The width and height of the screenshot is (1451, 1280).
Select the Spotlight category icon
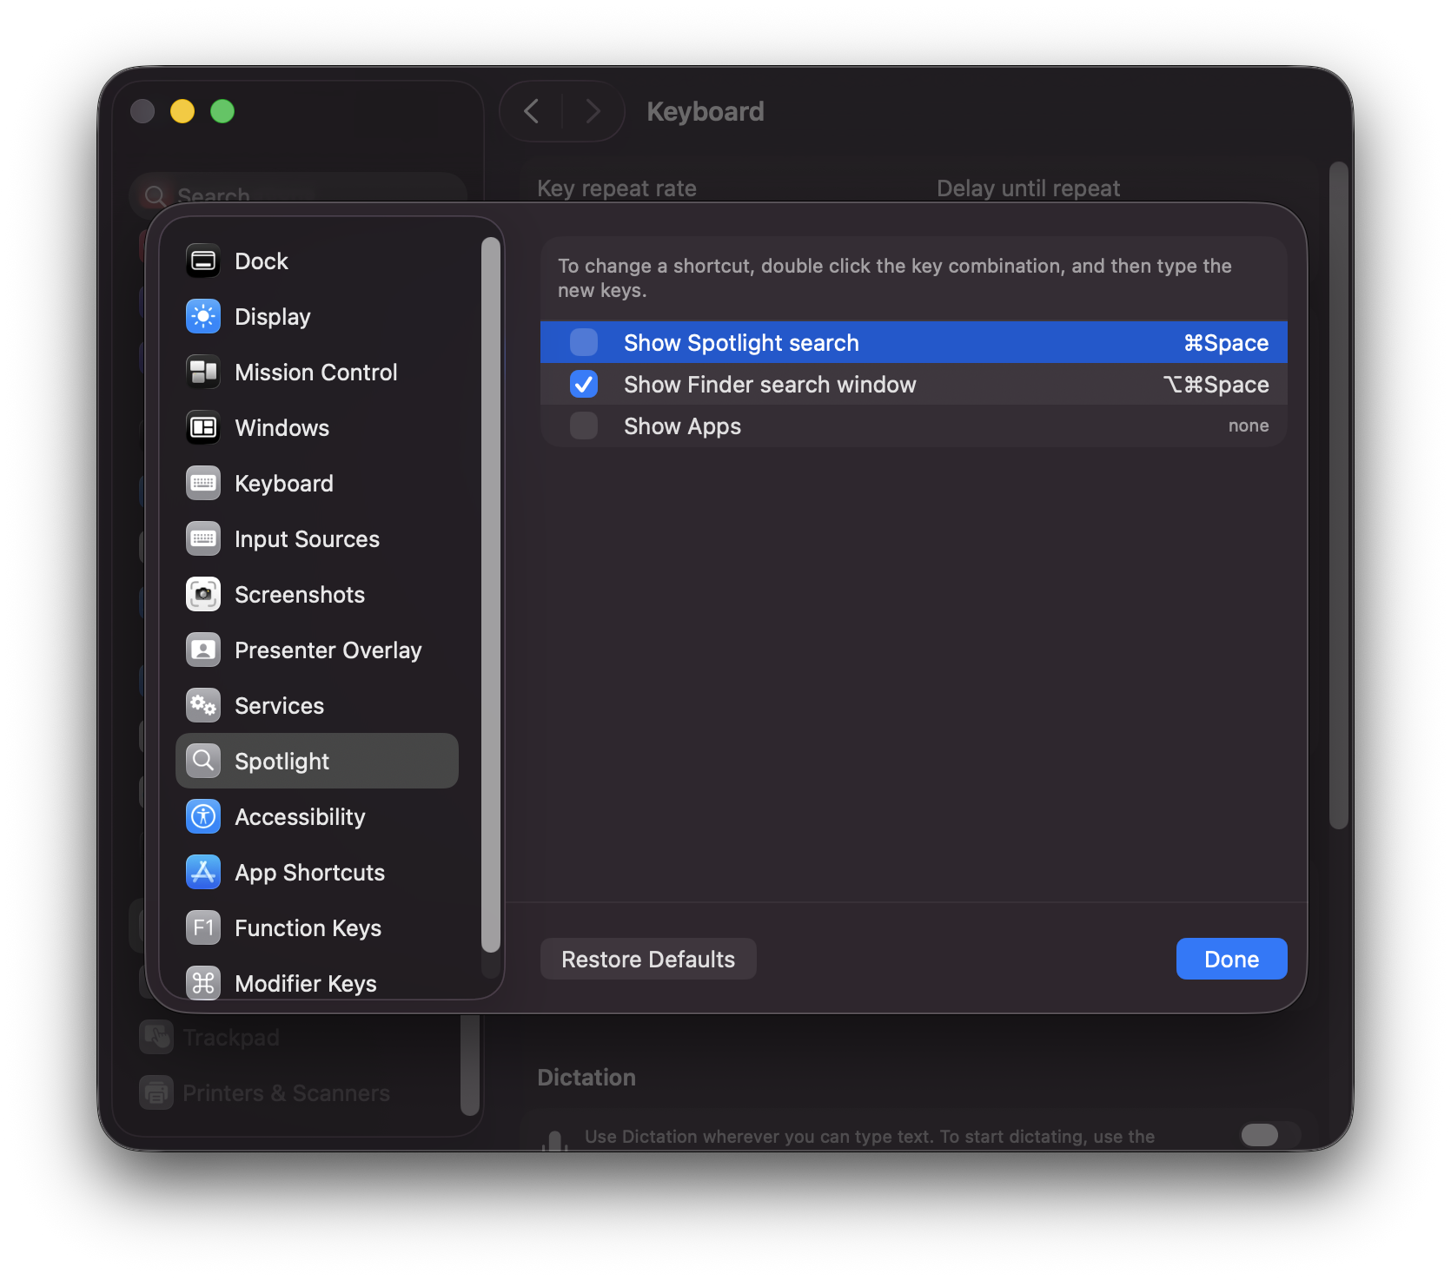pyautogui.click(x=203, y=761)
